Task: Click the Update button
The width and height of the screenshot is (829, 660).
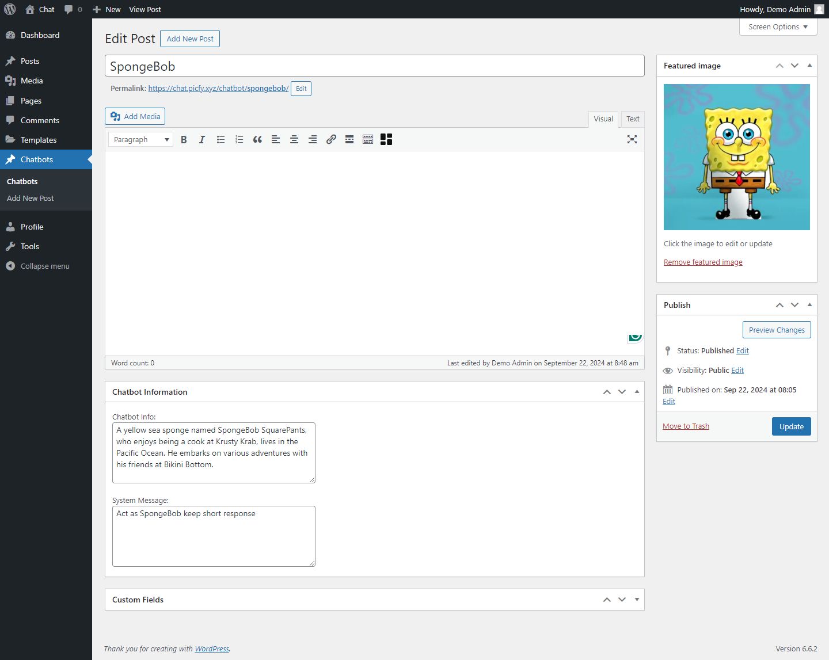Action: coord(791,426)
